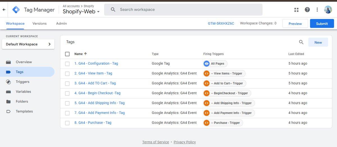Click the back arrow icon
This screenshot has width=337, height=147.
(x=4, y=10)
